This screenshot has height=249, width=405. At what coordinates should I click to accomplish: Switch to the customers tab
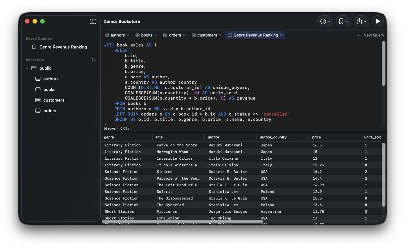[207, 35]
